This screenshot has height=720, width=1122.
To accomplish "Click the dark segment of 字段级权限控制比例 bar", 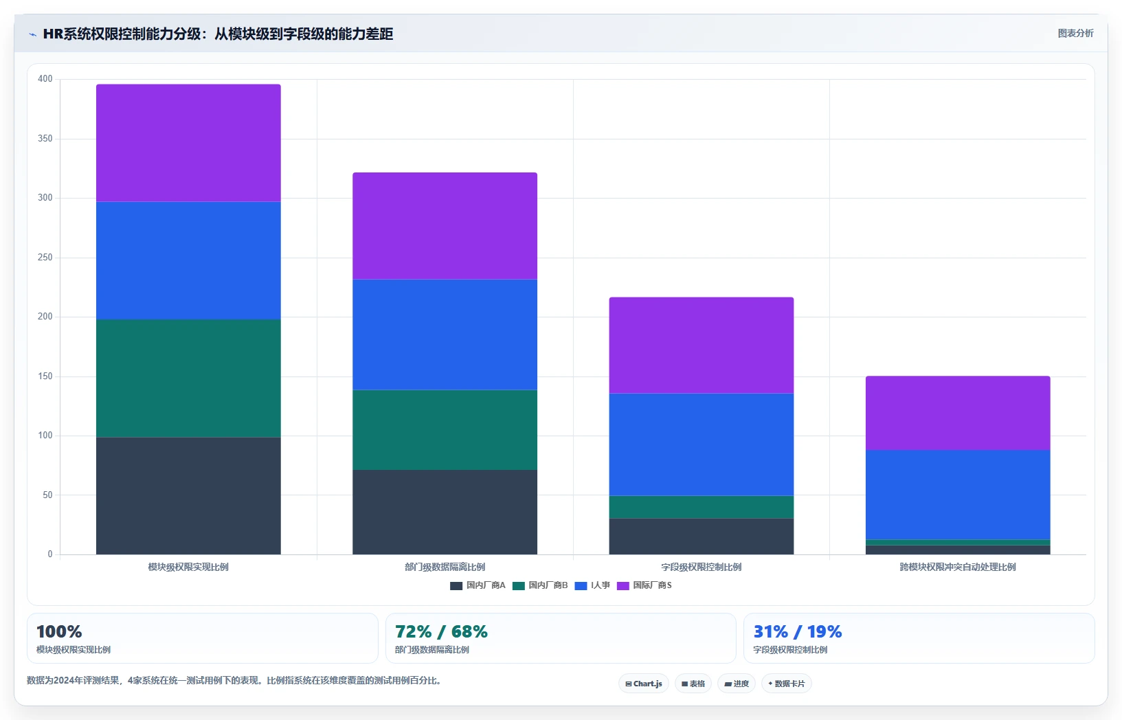I will coord(702,536).
